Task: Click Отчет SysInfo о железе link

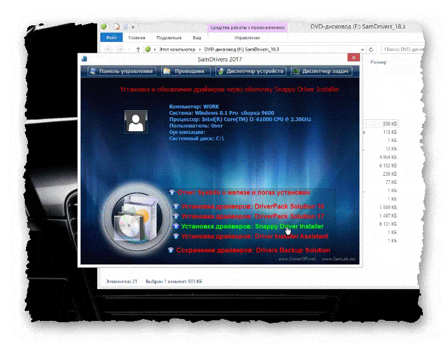Action: [243, 192]
